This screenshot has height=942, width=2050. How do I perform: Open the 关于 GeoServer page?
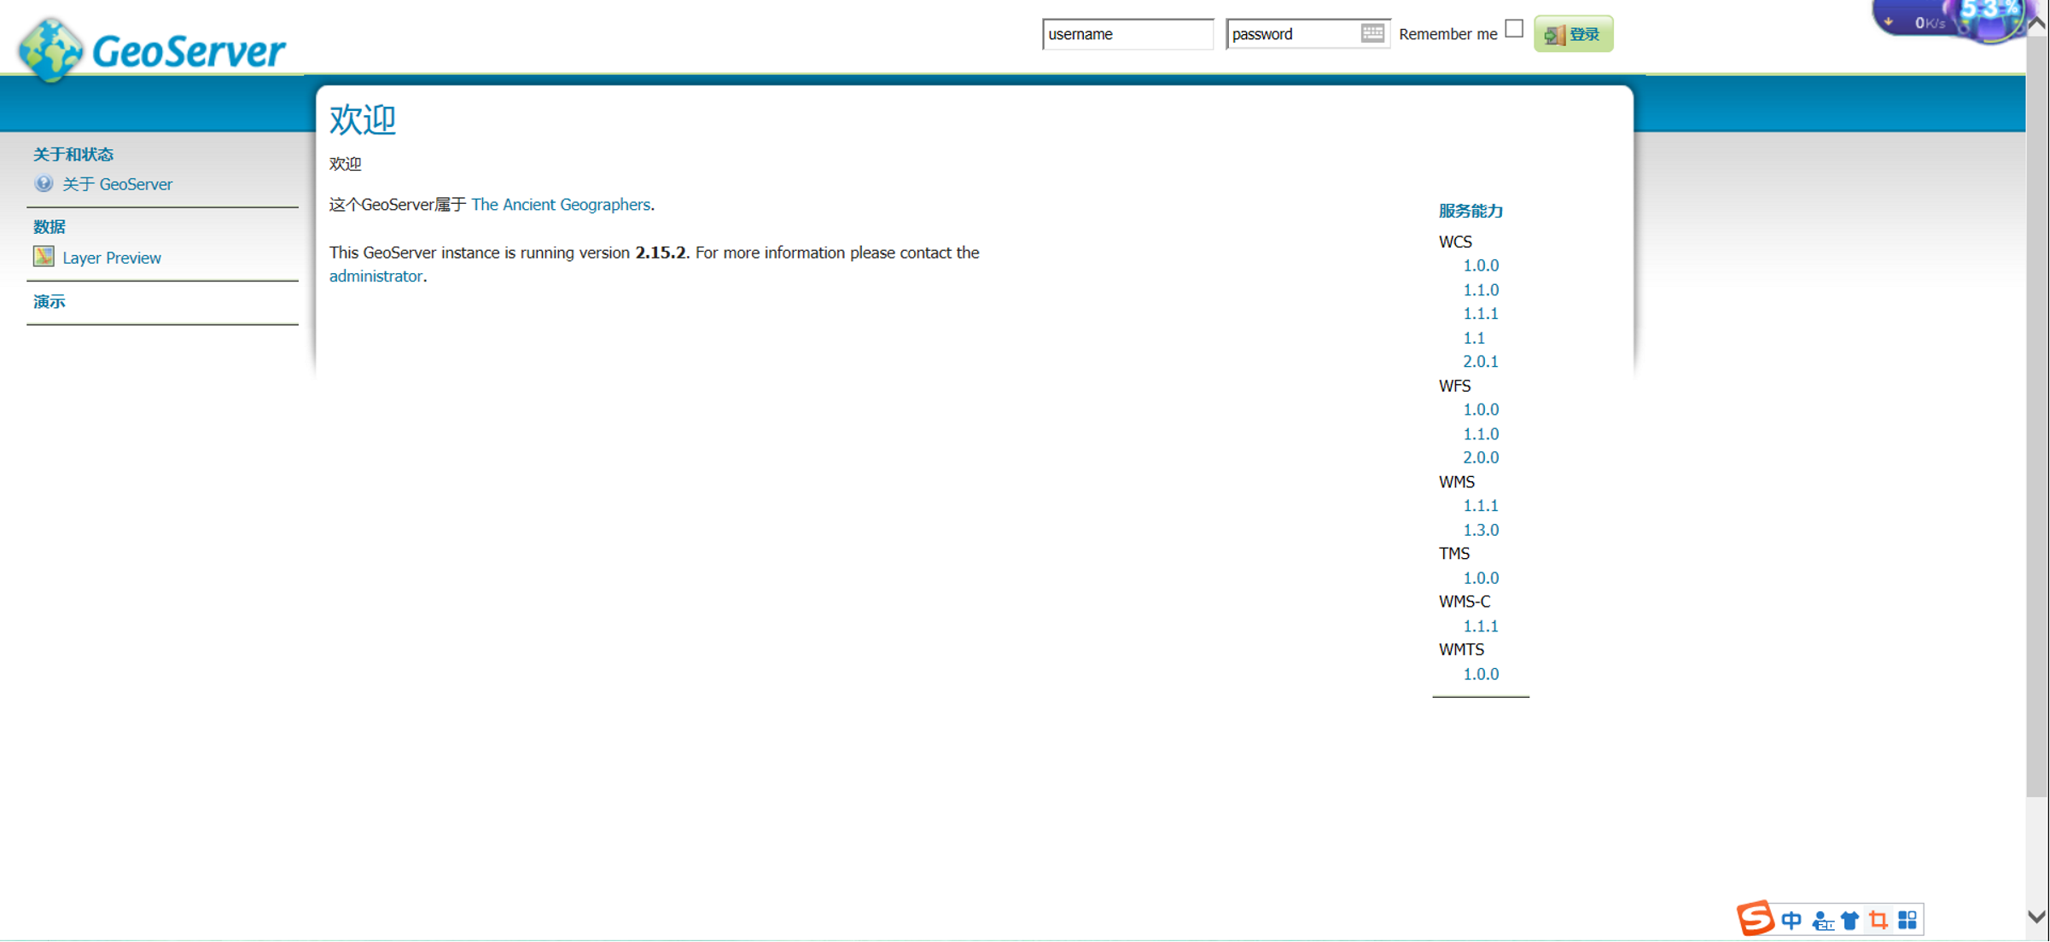pyautogui.click(x=118, y=183)
